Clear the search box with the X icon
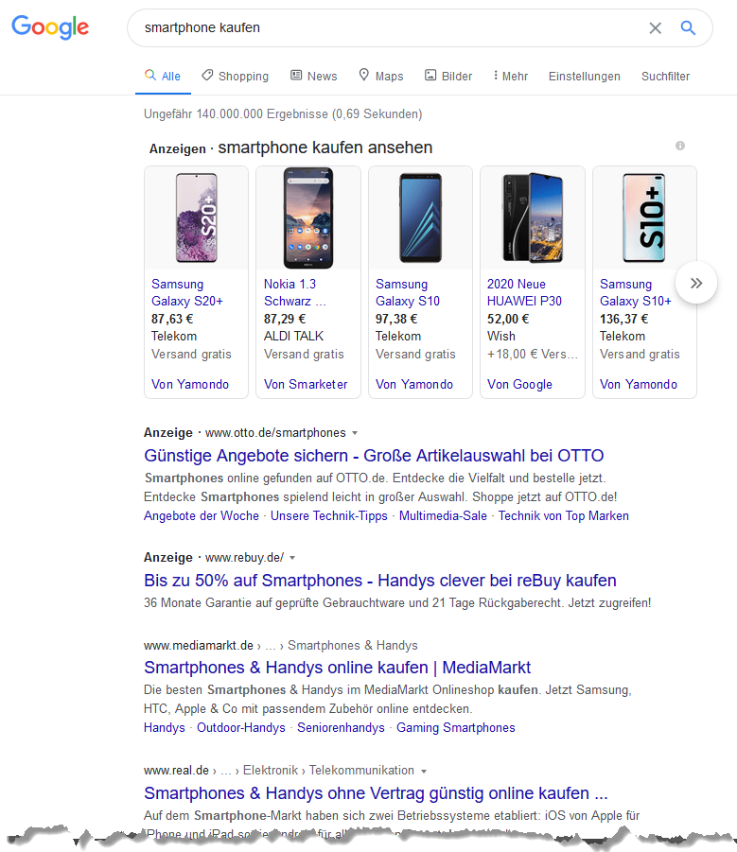 (655, 27)
